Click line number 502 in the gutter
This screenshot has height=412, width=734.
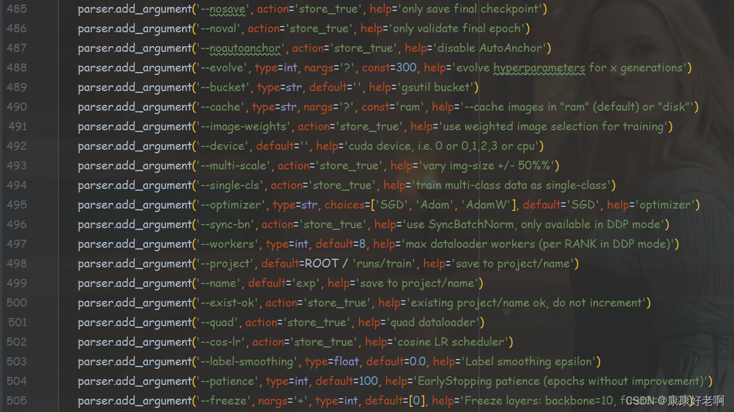[17, 342]
